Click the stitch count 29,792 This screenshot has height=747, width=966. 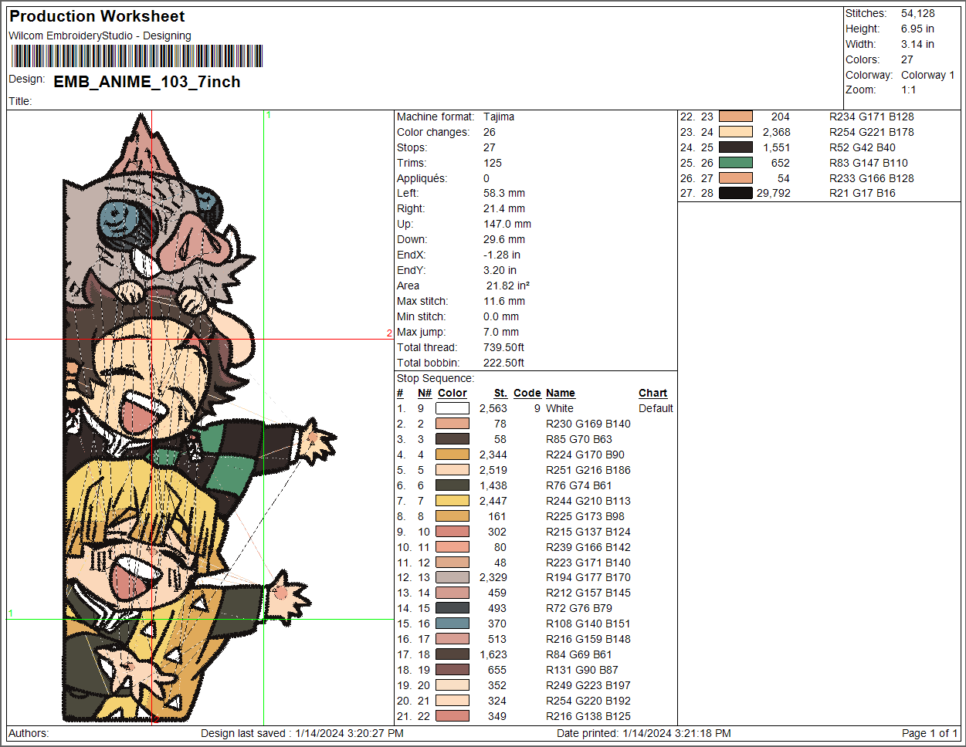pos(774,193)
